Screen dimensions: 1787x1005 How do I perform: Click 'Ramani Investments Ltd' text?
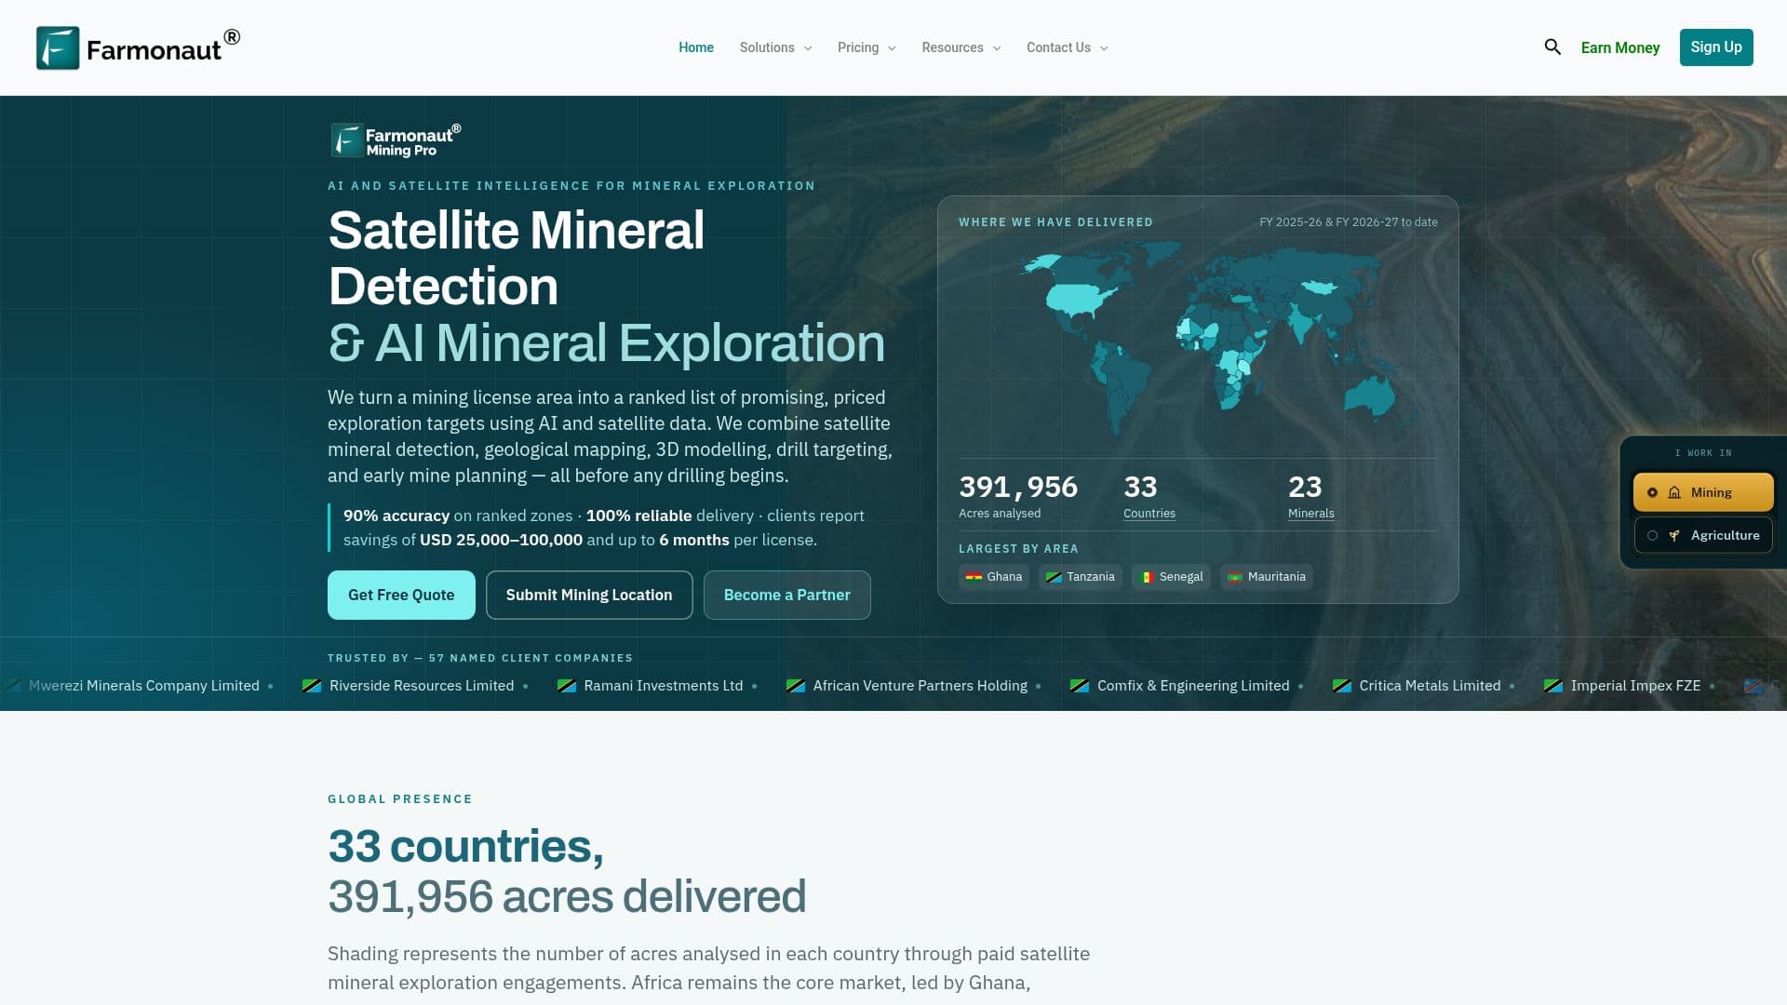[664, 686]
